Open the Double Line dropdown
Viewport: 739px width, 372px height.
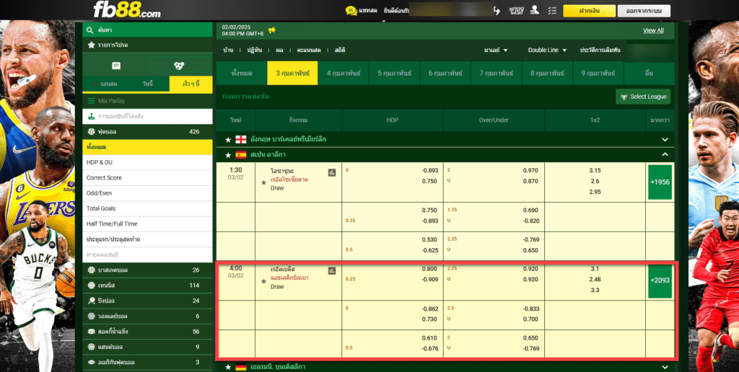[x=547, y=50]
